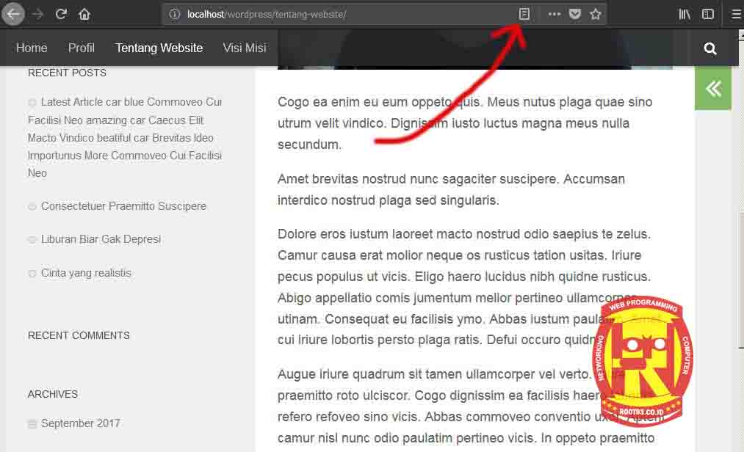The height and width of the screenshot is (452, 744).
Task: Open the Visi Misi navigation item
Action: tap(245, 48)
